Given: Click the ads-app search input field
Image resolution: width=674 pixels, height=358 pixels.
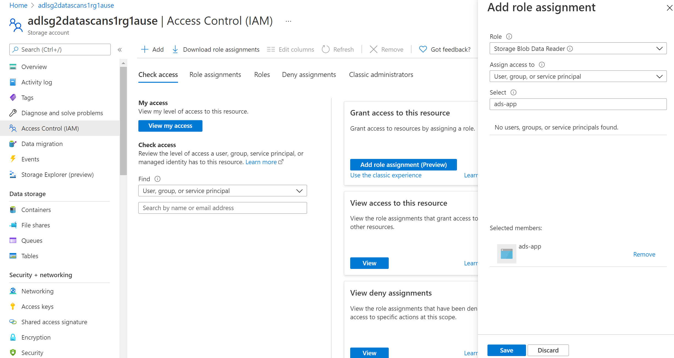Looking at the screenshot, I should click(x=578, y=104).
